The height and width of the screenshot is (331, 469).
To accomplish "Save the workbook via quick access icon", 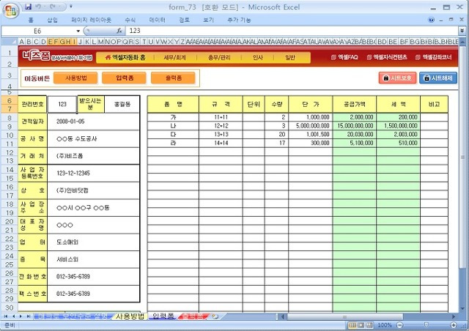I will [x=28, y=7].
